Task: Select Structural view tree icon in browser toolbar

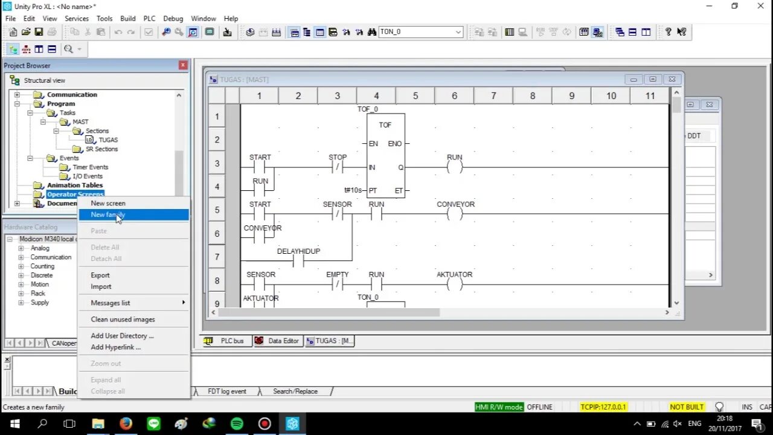Action: pyautogui.click(x=13, y=50)
